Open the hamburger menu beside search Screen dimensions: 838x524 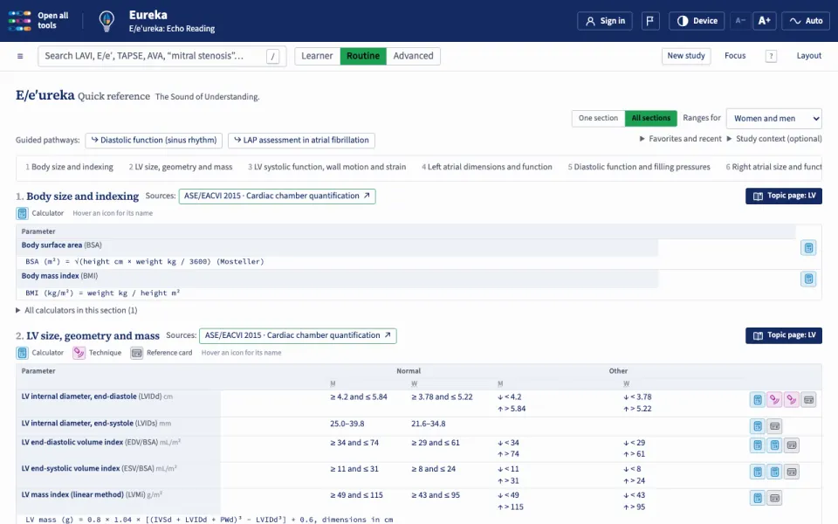coord(20,56)
